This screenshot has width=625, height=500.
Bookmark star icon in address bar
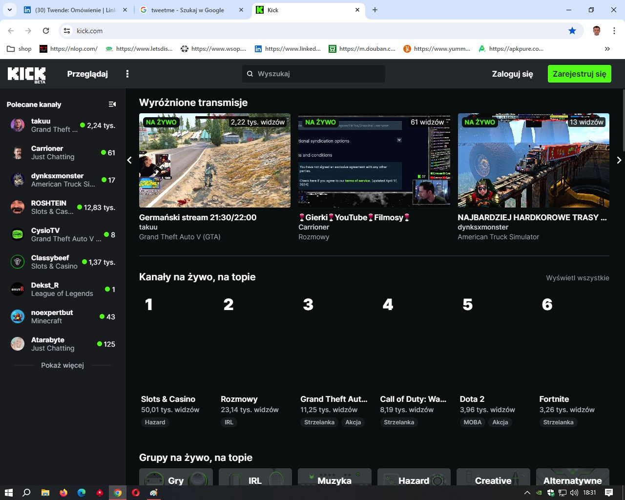(x=572, y=31)
